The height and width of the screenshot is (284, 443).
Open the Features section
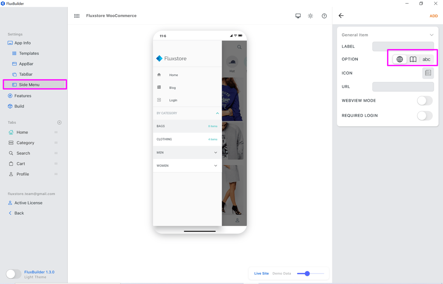click(20, 96)
